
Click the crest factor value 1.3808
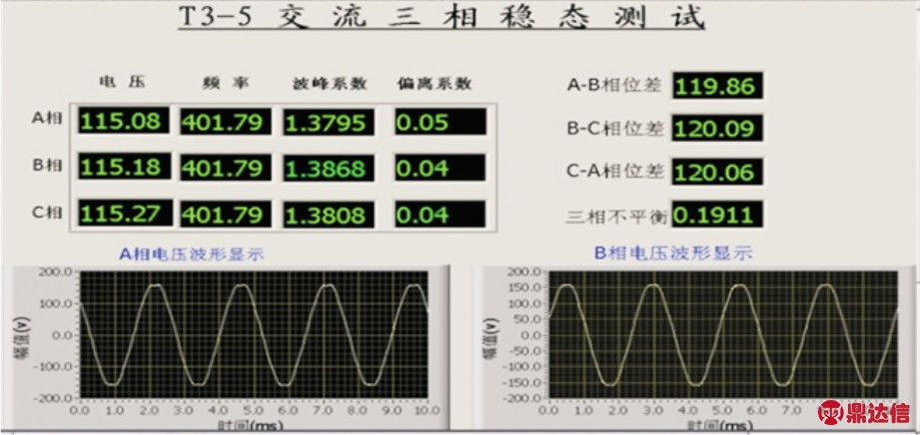pos(329,214)
